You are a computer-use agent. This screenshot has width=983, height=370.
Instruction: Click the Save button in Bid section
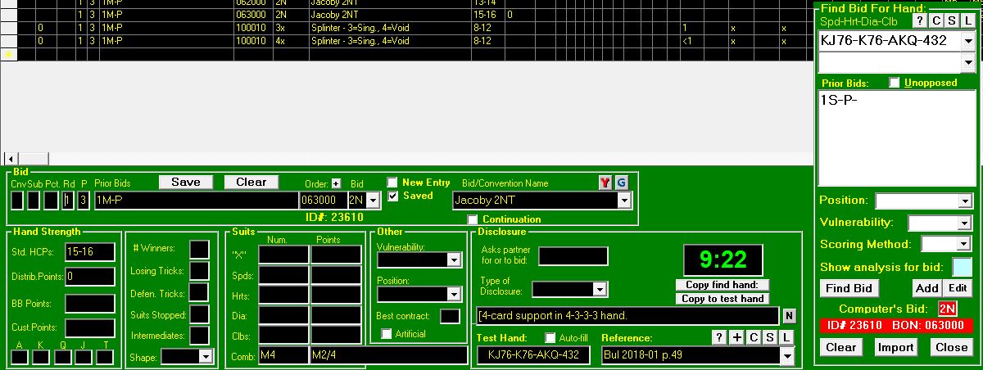point(186,182)
